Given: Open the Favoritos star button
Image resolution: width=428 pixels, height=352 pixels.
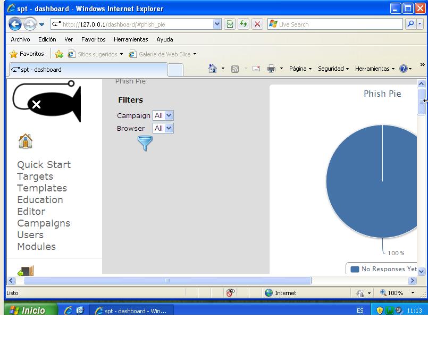Looking at the screenshot, I should pos(27,54).
